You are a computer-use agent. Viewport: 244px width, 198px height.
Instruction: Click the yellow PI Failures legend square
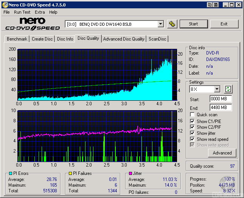coord(70,173)
